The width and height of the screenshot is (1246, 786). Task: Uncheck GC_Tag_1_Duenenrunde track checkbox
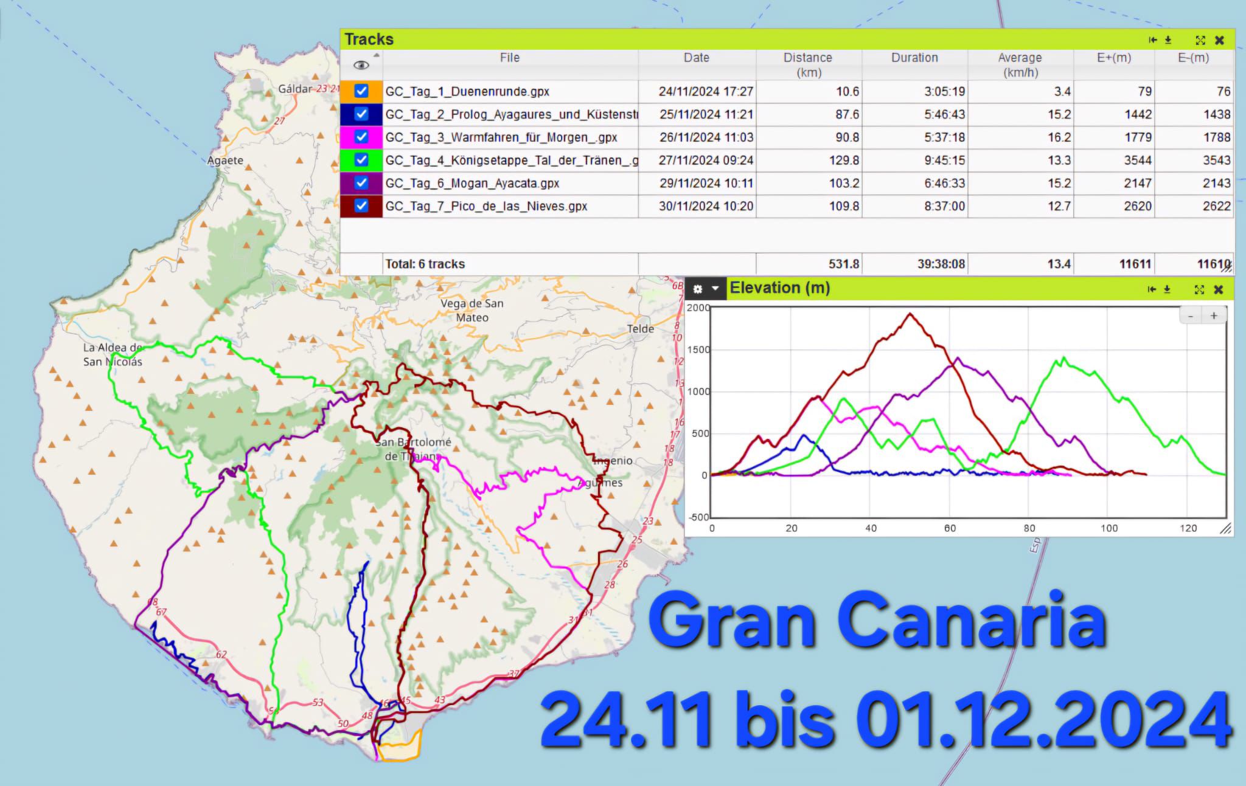point(361,91)
